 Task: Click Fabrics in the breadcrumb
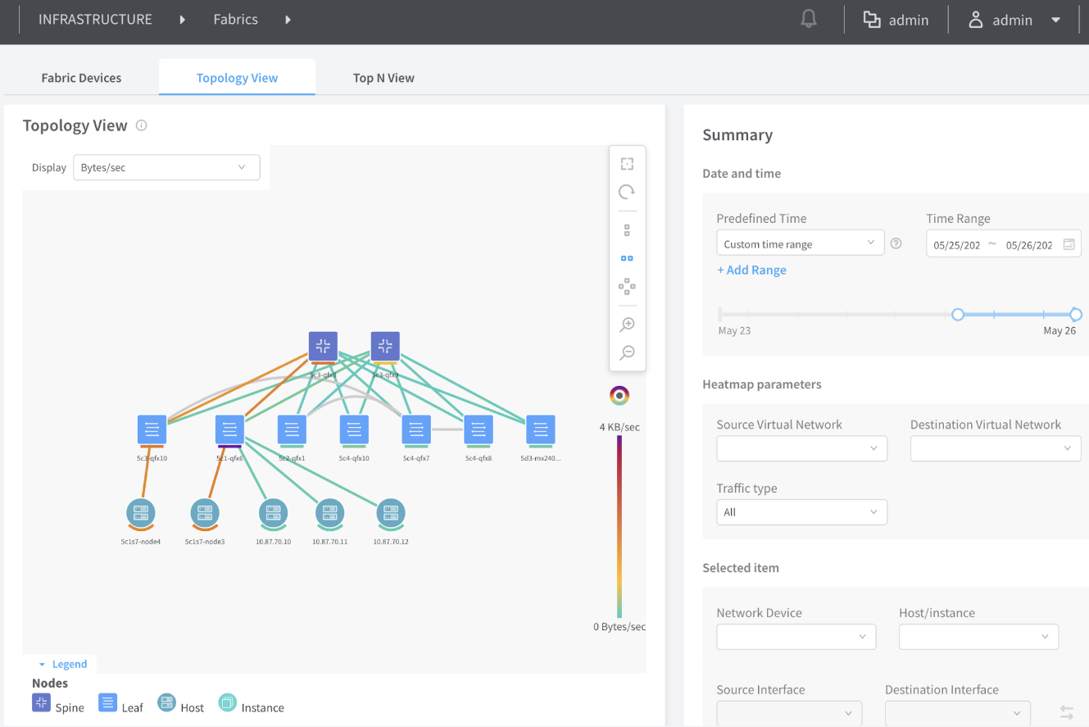(x=235, y=20)
